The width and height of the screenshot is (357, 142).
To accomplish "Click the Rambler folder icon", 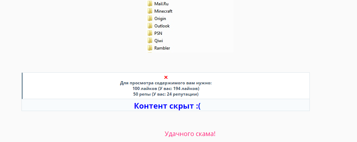I will click(150, 48).
